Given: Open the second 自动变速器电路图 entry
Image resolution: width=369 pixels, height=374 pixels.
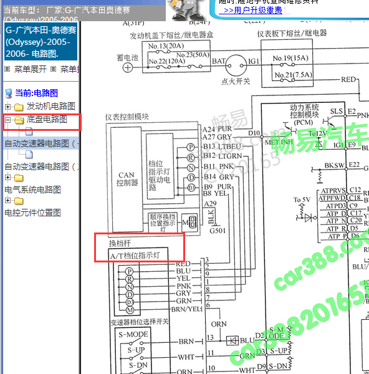Looking at the screenshot, I should tap(42, 166).
